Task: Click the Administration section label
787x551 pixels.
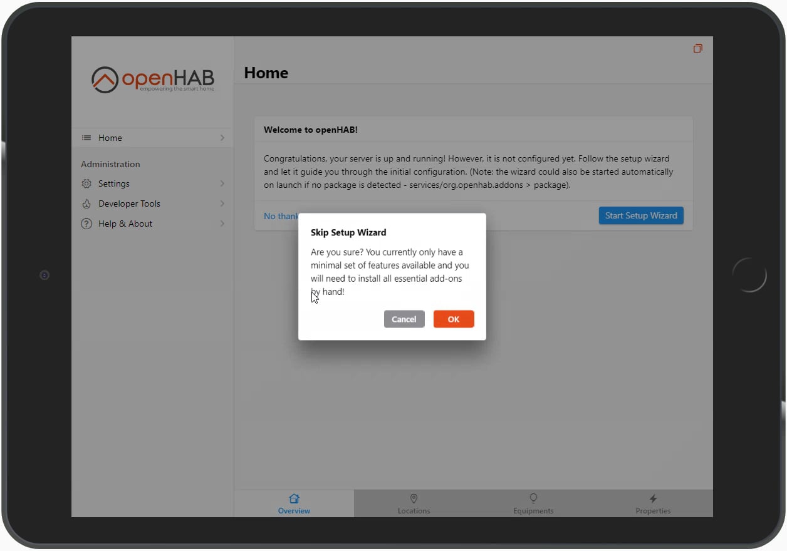Action: (110, 164)
